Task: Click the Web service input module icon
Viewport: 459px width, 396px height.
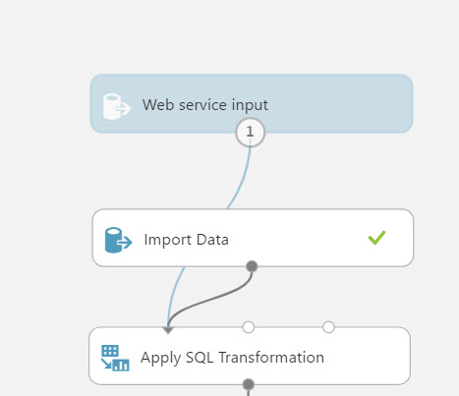Action: click(117, 106)
